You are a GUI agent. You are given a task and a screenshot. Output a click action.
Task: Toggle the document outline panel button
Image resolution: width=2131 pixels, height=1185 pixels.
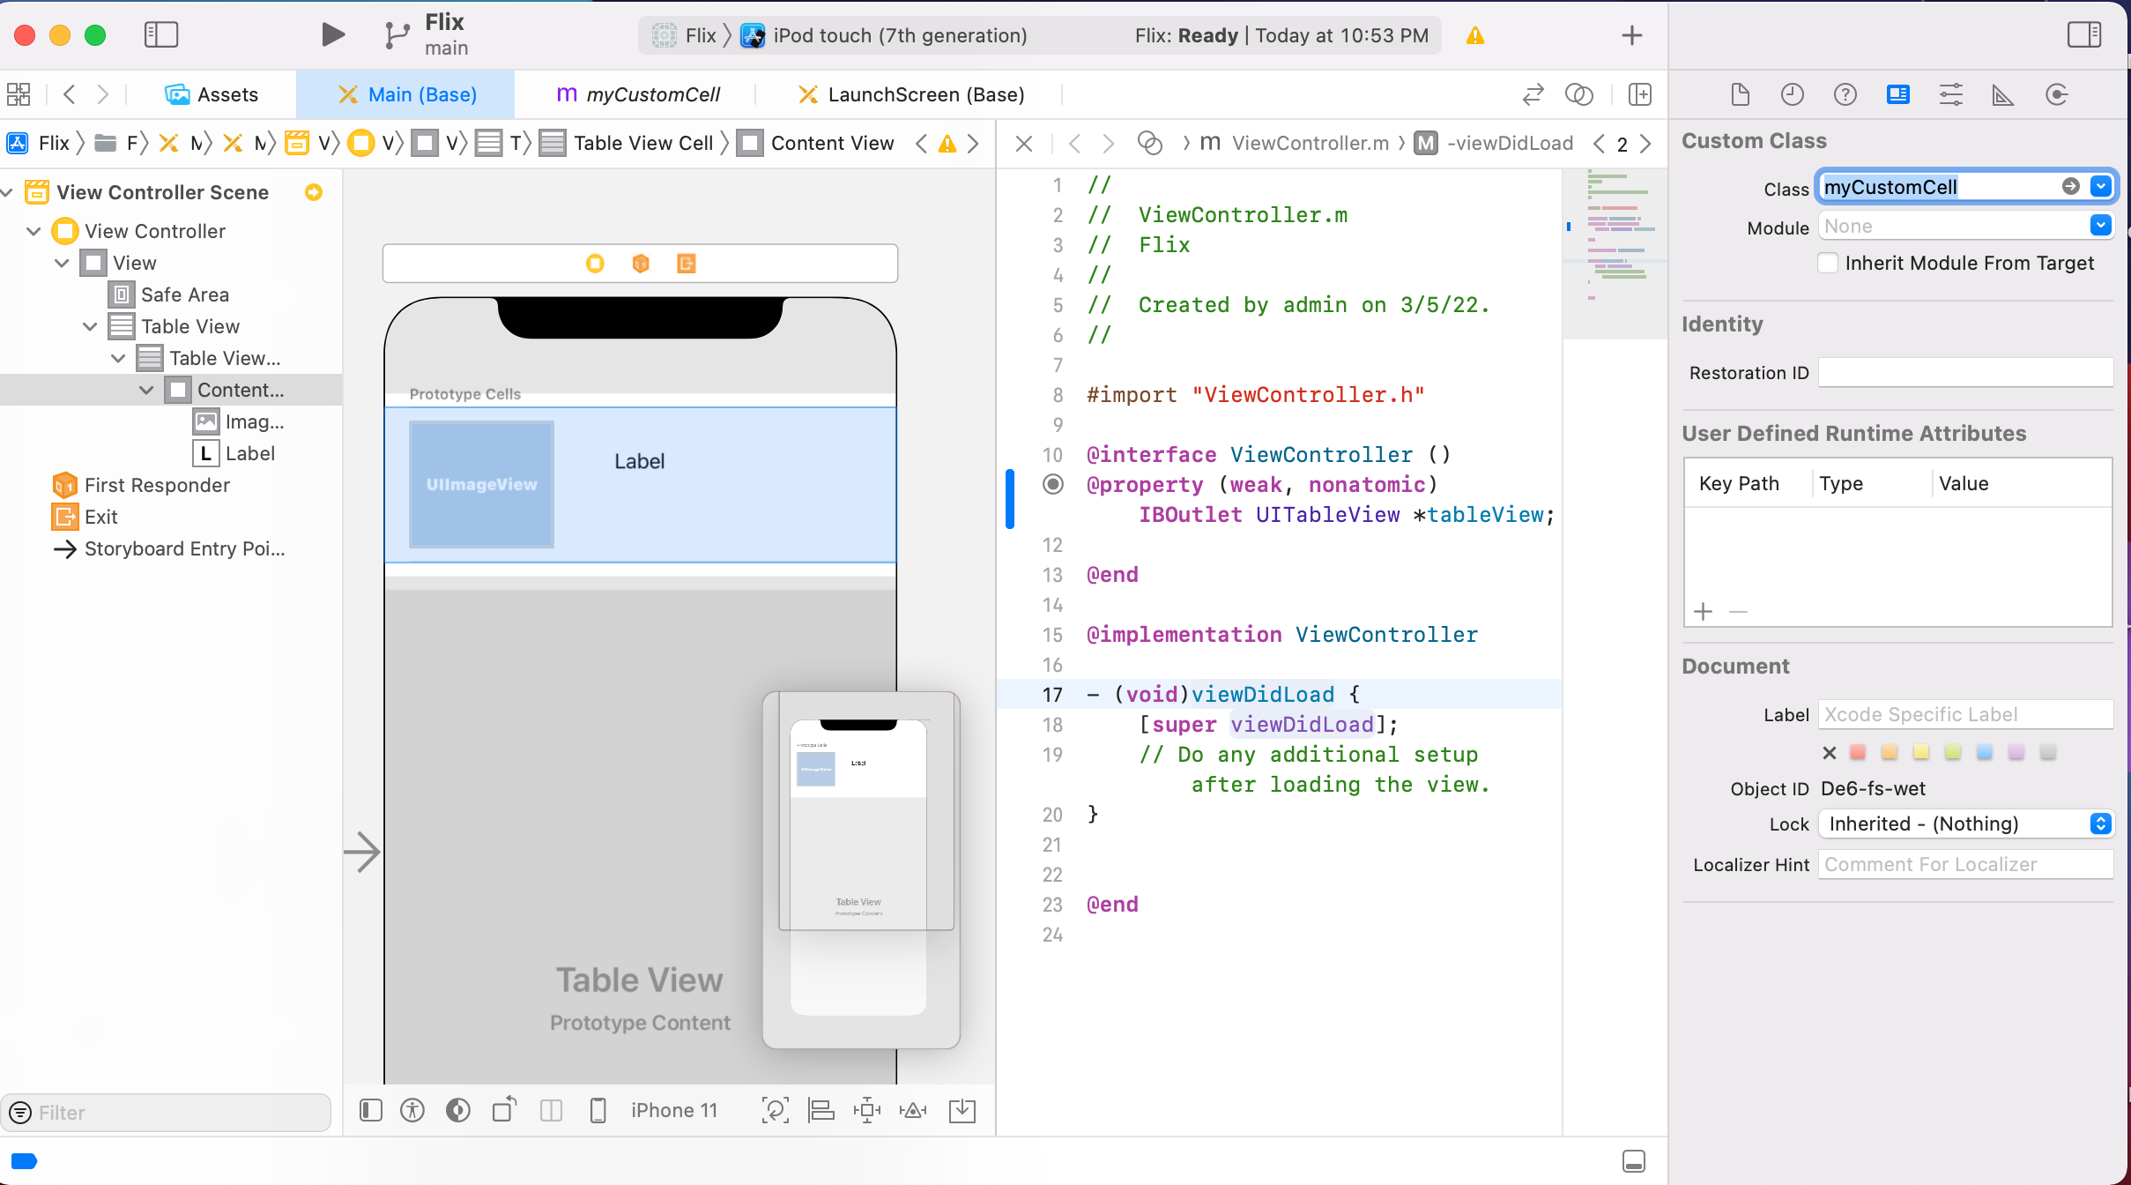[x=371, y=1111]
